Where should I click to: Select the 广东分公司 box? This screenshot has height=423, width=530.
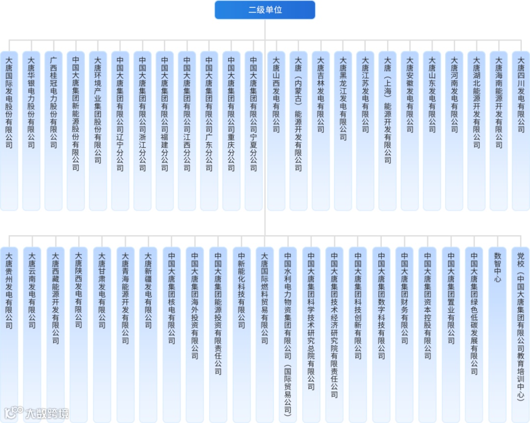pyautogui.click(x=209, y=131)
